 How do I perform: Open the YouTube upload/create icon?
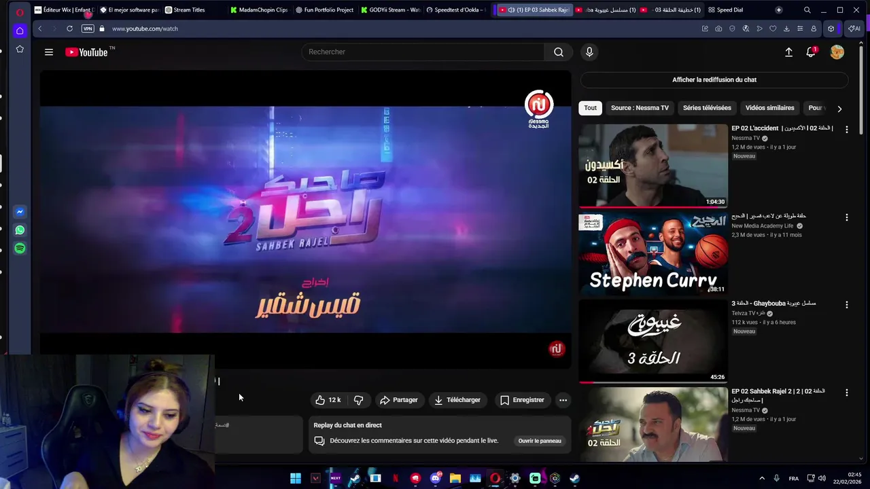(x=788, y=52)
